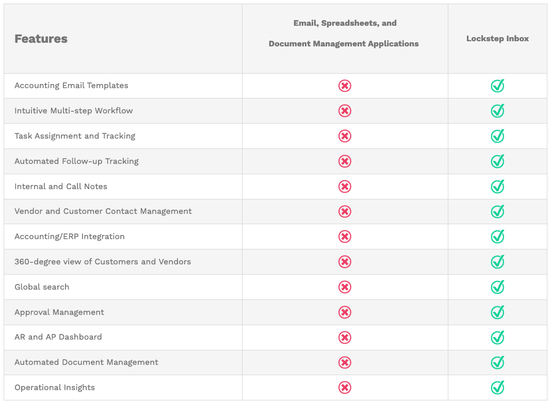Viewport: 551px width, 403px height.
Task: Click the Features column header
Action: point(41,39)
